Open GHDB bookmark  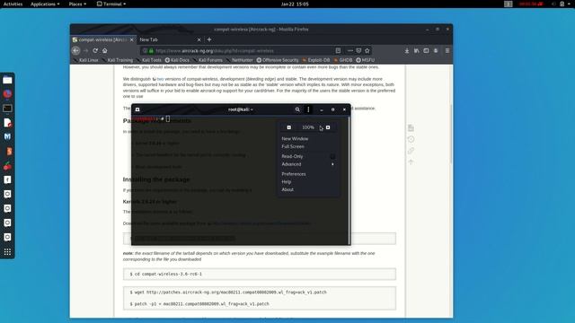pyautogui.click(x=343, y=60)
